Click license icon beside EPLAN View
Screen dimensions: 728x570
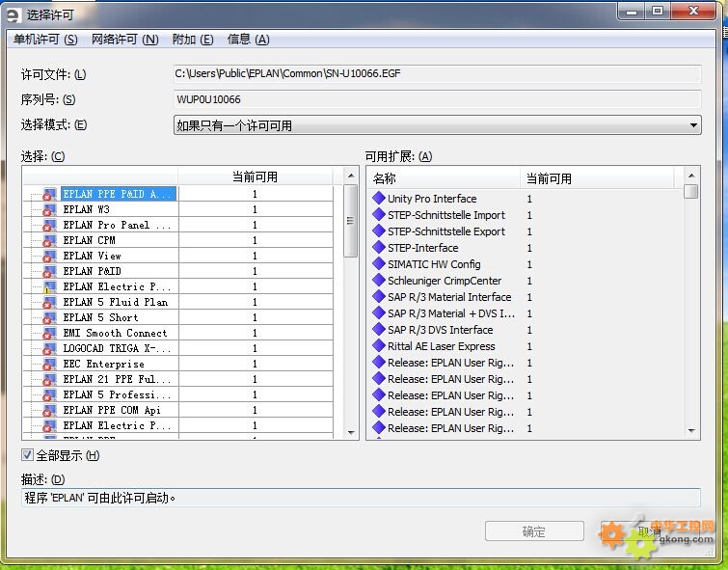click(x=49, y=256)
